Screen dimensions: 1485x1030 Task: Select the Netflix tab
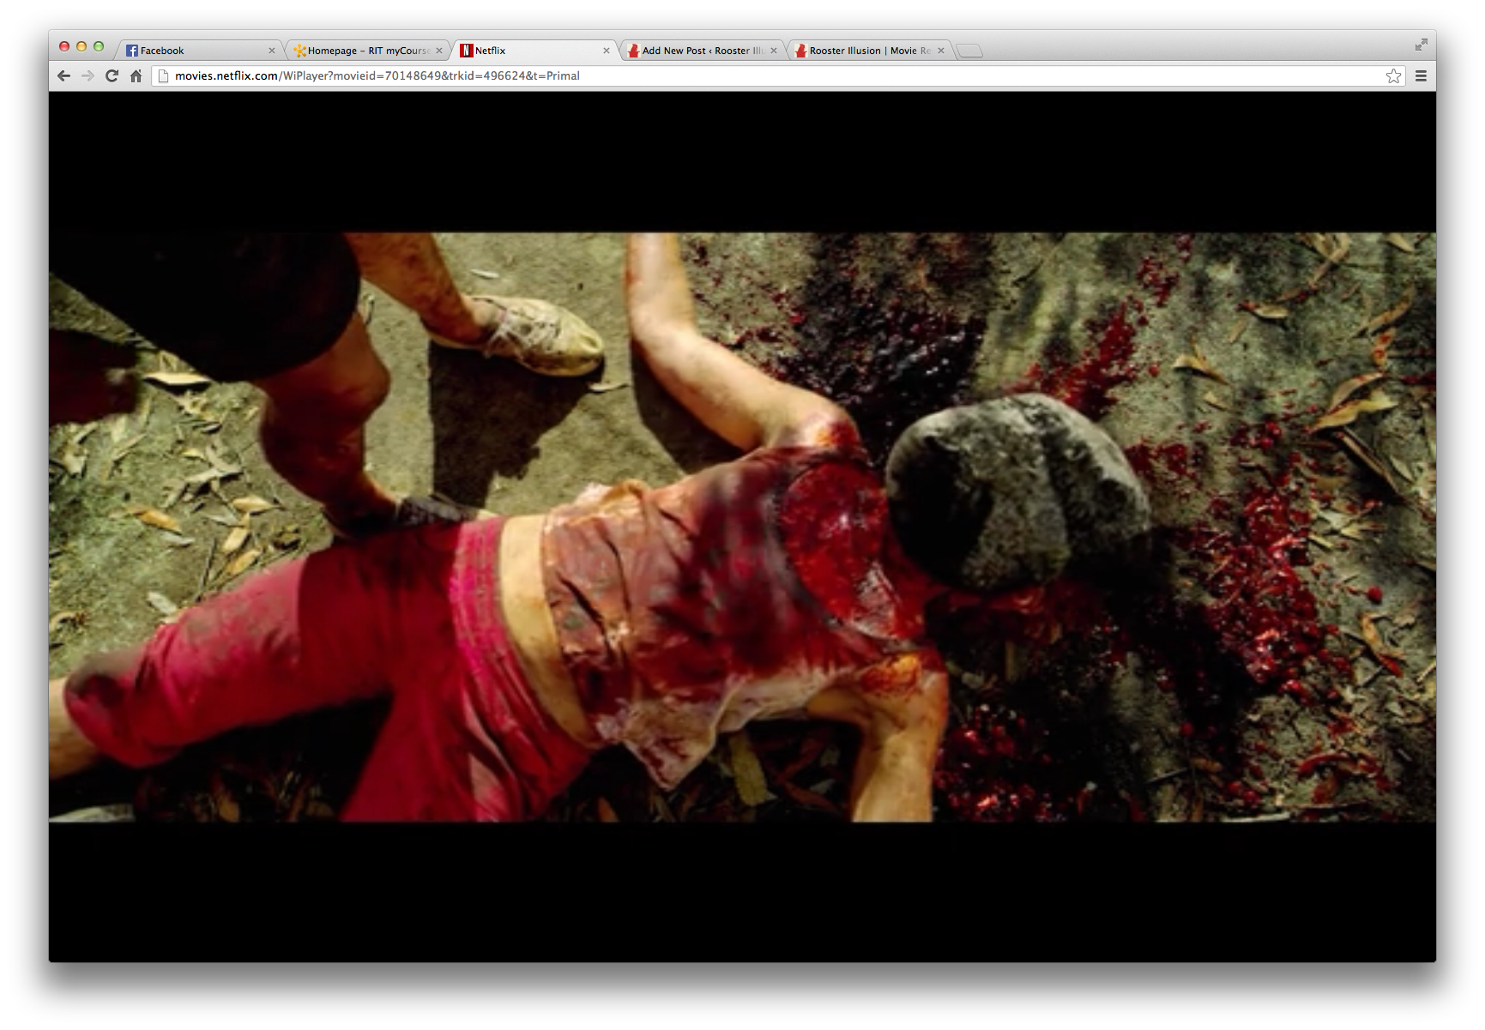[x=532, y=51]
